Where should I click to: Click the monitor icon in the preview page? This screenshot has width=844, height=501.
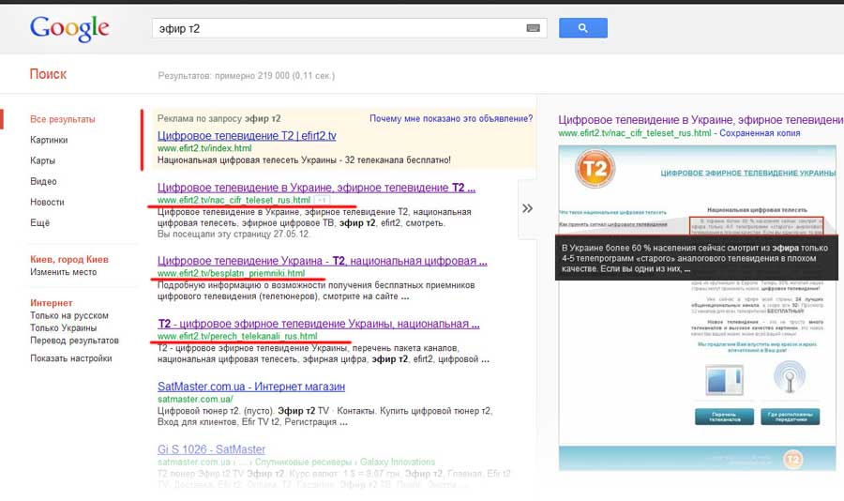point(725,380)
